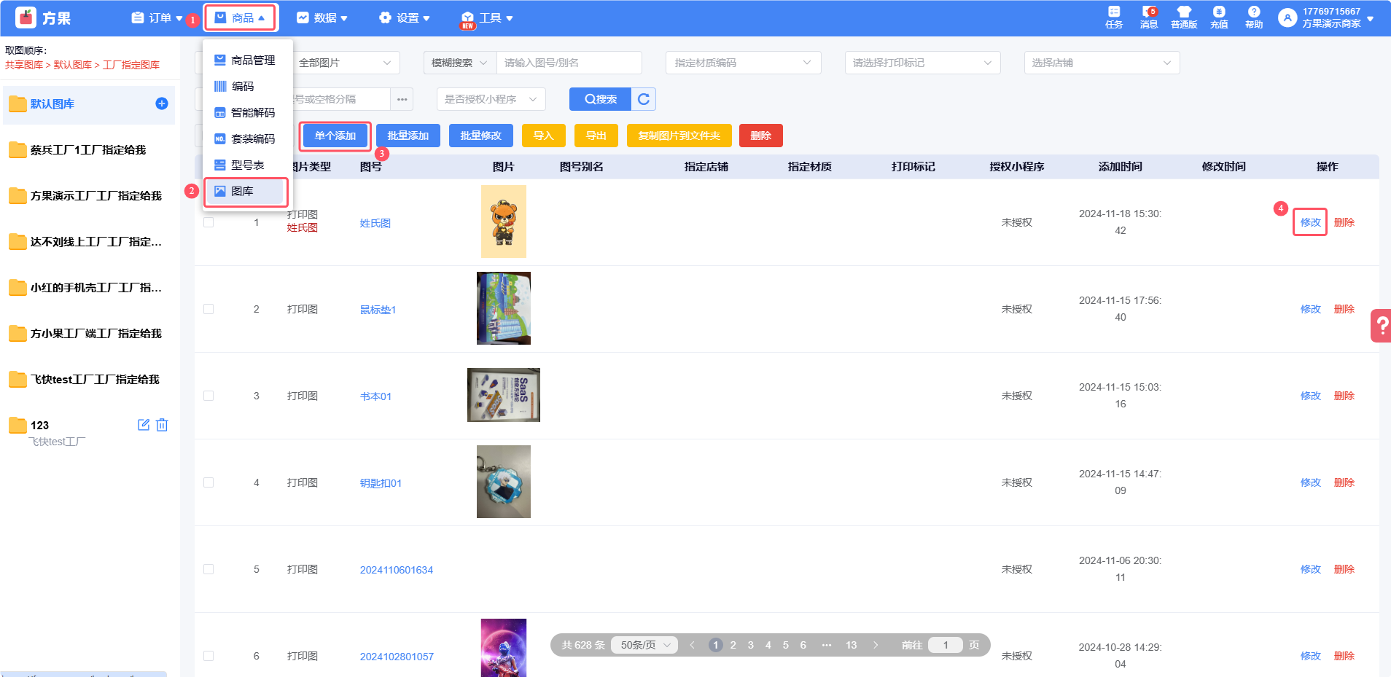The image size is (1391, 677).
Task: Open the 模糊搜索 search mode dropdown
Action: pyautogui.click(x=460, y=63)
